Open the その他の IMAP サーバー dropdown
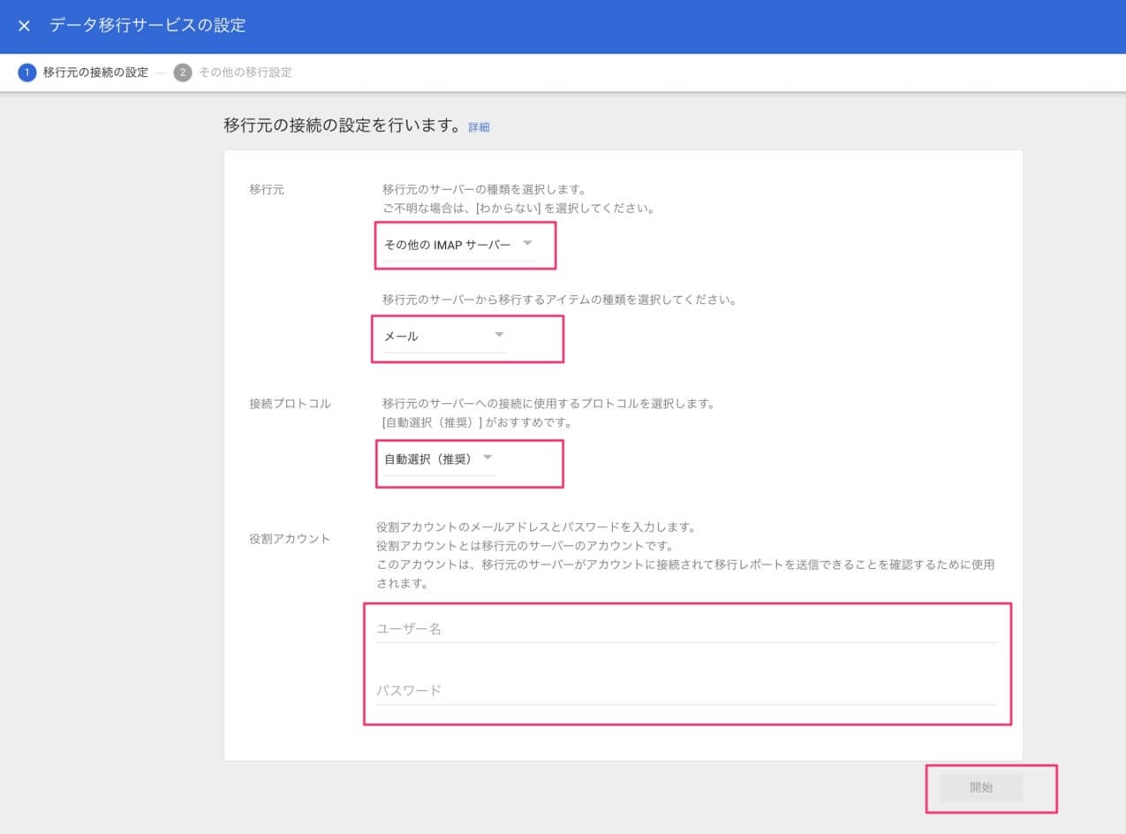Viewport: 1126px width, 834px height. (x=448, y=245)
